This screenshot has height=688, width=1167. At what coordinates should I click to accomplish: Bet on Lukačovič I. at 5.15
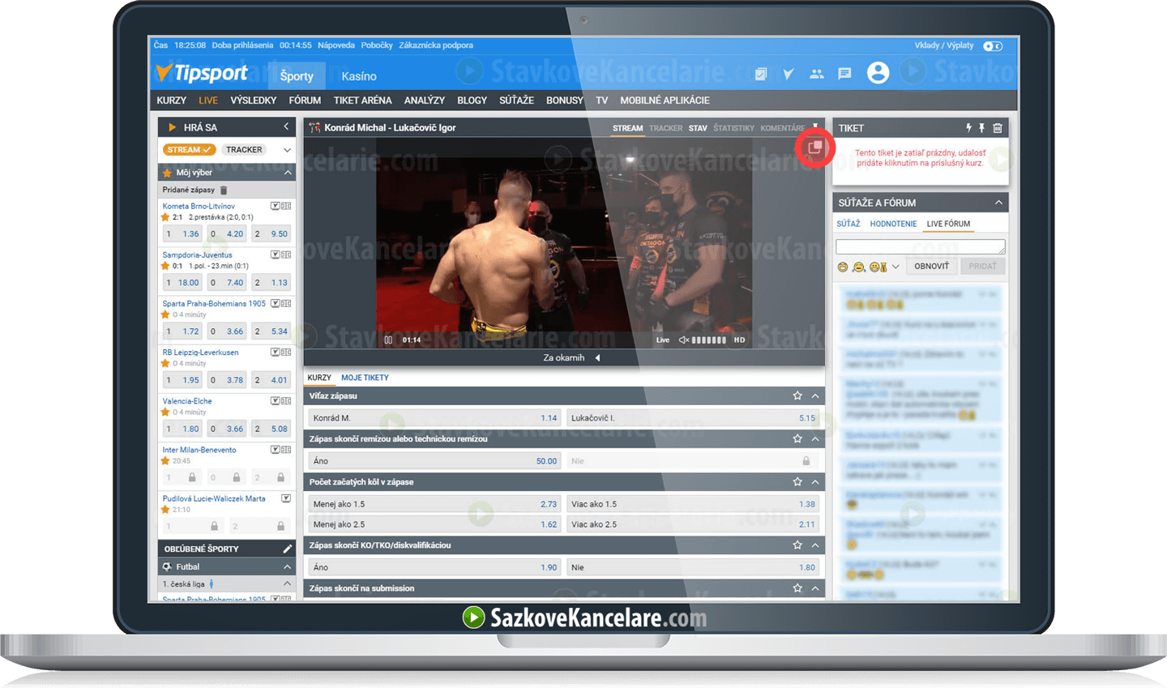coord(693,418)
